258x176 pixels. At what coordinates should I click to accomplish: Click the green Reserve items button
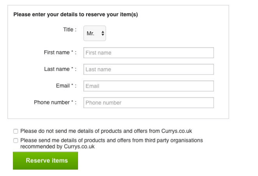pyautogui.click(x=45, y=161)
